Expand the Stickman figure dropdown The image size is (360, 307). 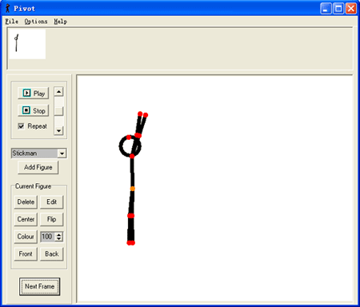(62, 153)
